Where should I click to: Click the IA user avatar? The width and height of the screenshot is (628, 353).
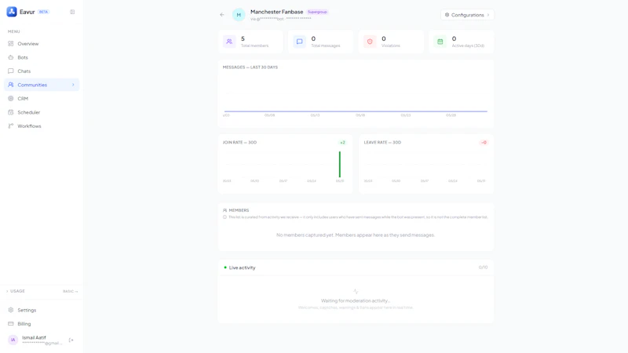pyautogui.click(x=13, y=340)
